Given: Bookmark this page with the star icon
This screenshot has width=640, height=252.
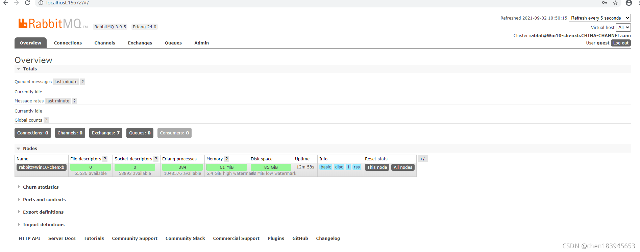Looking at the screenshot, I should (x=615, y=3).
